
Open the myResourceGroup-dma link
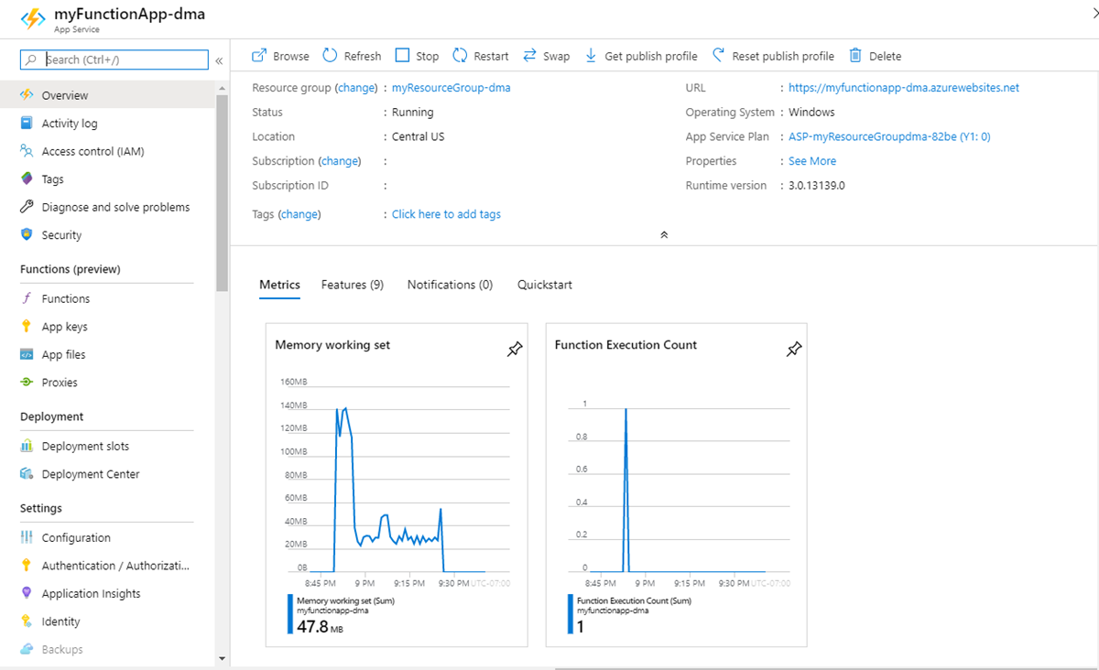[x=452, y=88]
